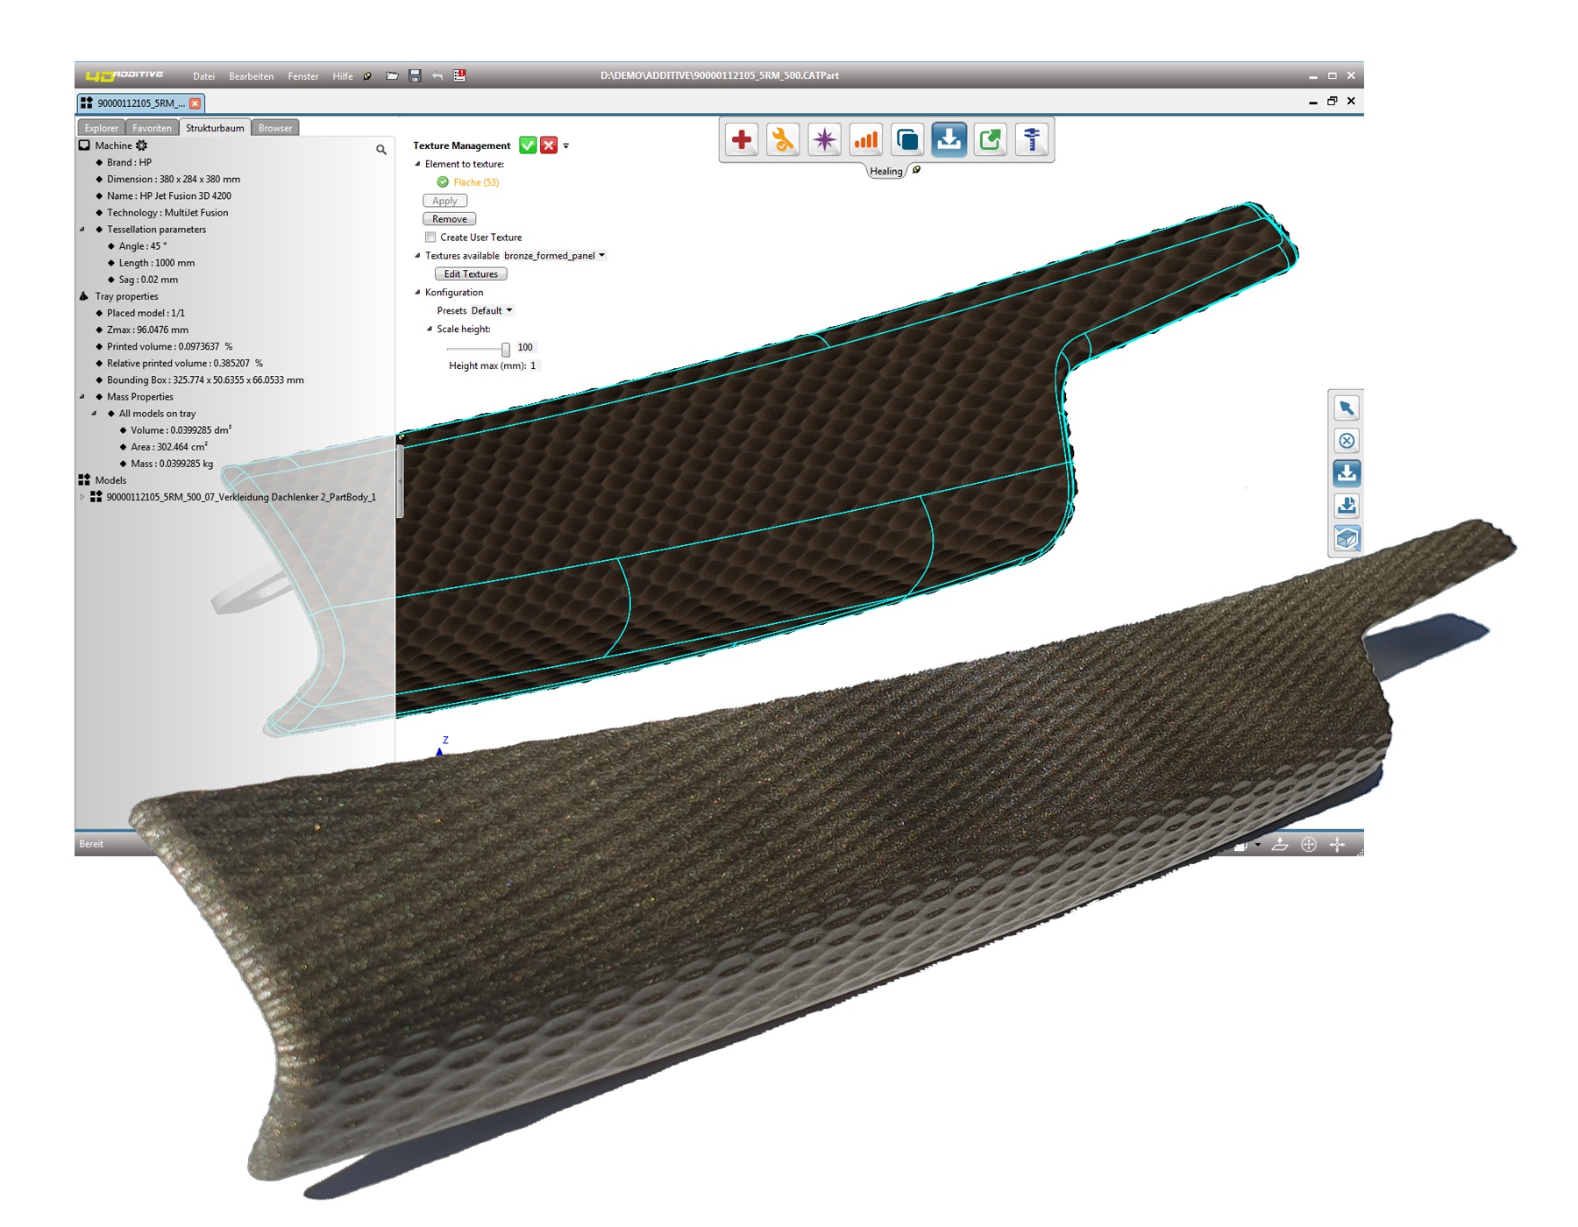Click the save floppy disk icon
Image resolution: width=1578 pixels, height=1227 pixels.
(x=415, y=76)
